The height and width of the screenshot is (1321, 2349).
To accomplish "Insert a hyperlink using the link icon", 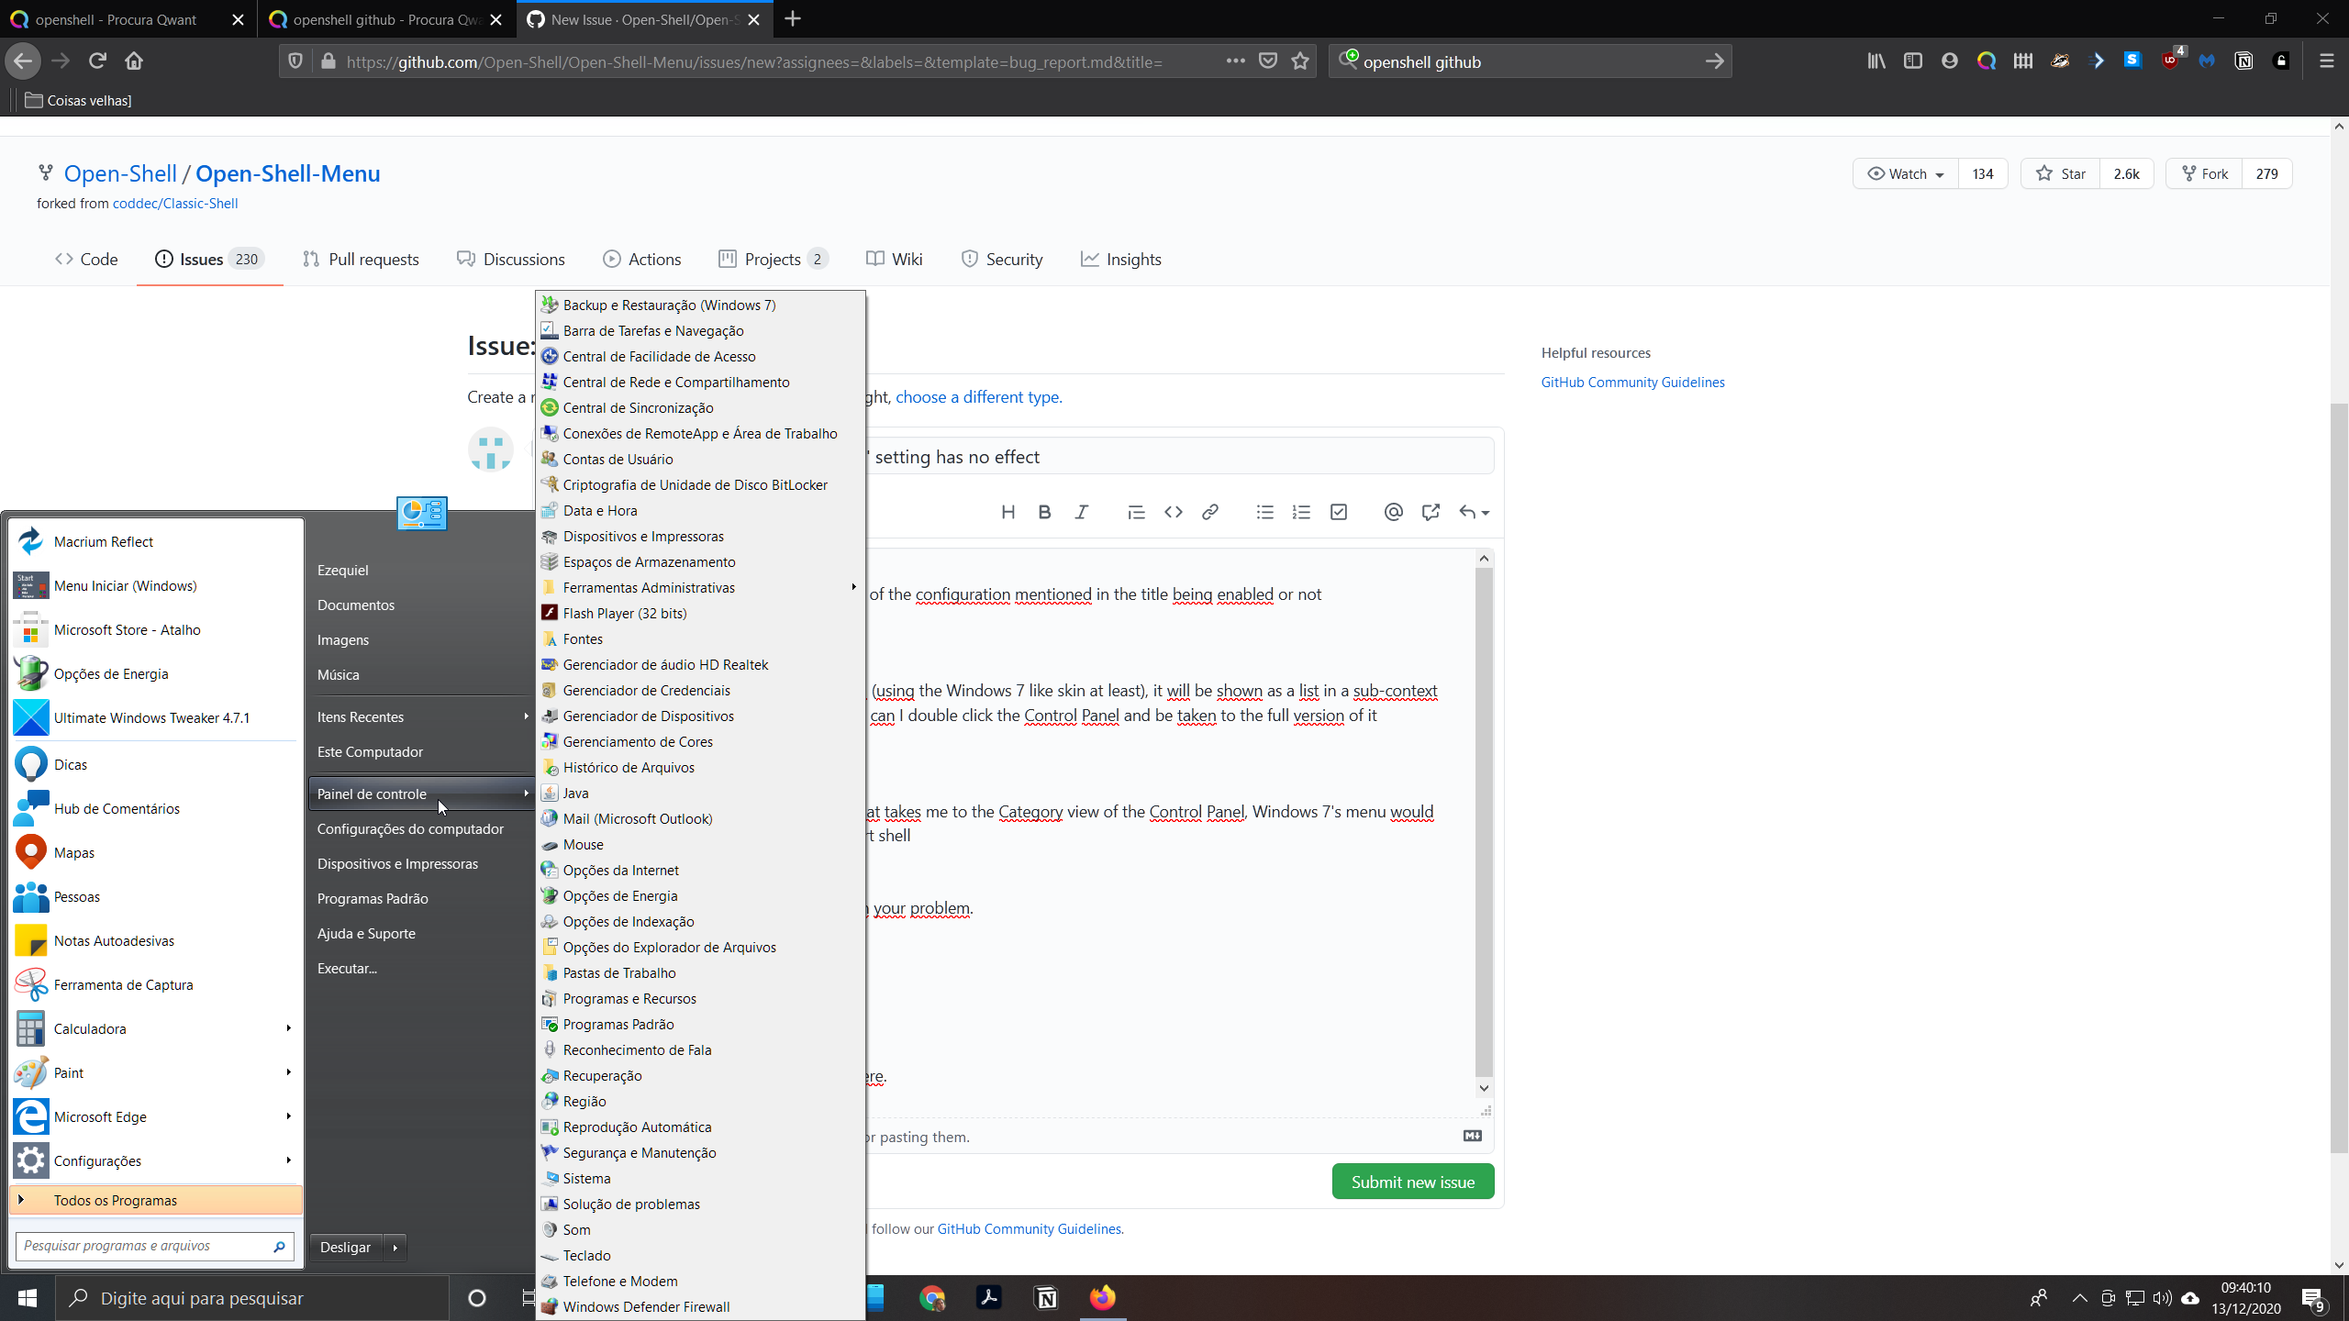I will pyautogui.click(x=1209, y=512).
